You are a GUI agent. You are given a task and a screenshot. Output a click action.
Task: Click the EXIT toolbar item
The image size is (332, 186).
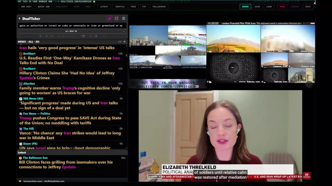point(308,6)
